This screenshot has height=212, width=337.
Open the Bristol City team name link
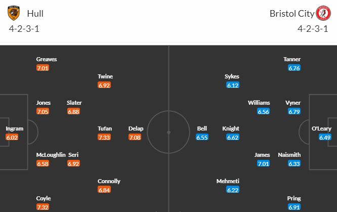[x=292, y=14]
